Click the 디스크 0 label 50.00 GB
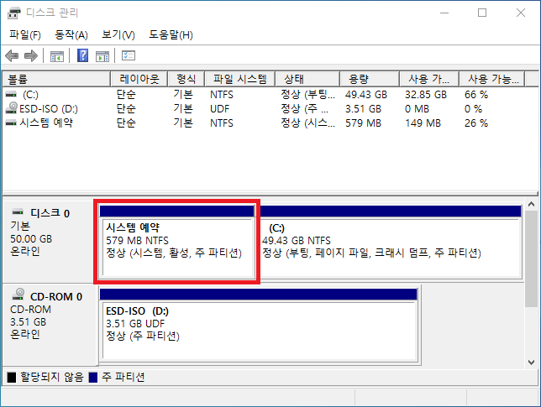541x407 pixels. (x=31, y=239)
